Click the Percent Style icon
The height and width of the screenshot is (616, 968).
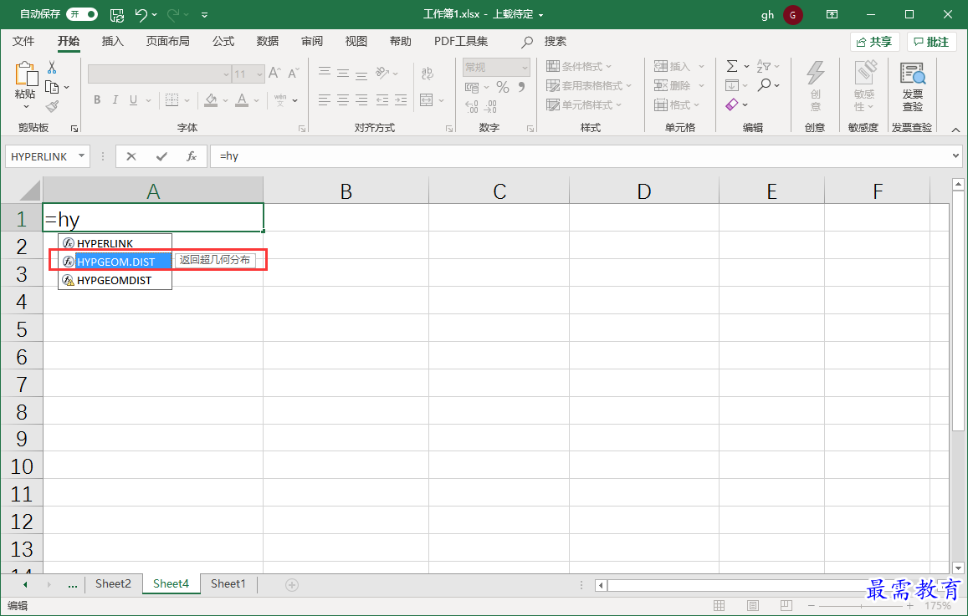point(503,87)
